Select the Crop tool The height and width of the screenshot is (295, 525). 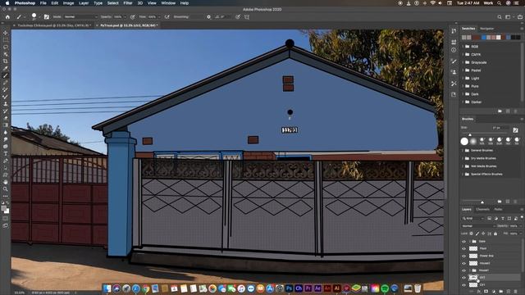tap(6, 61)
